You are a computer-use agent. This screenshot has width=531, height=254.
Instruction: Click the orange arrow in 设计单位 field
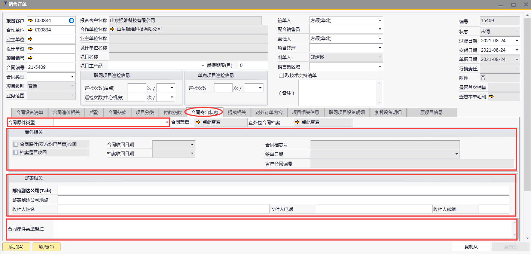pyautogui.click(x=30, y=49)
